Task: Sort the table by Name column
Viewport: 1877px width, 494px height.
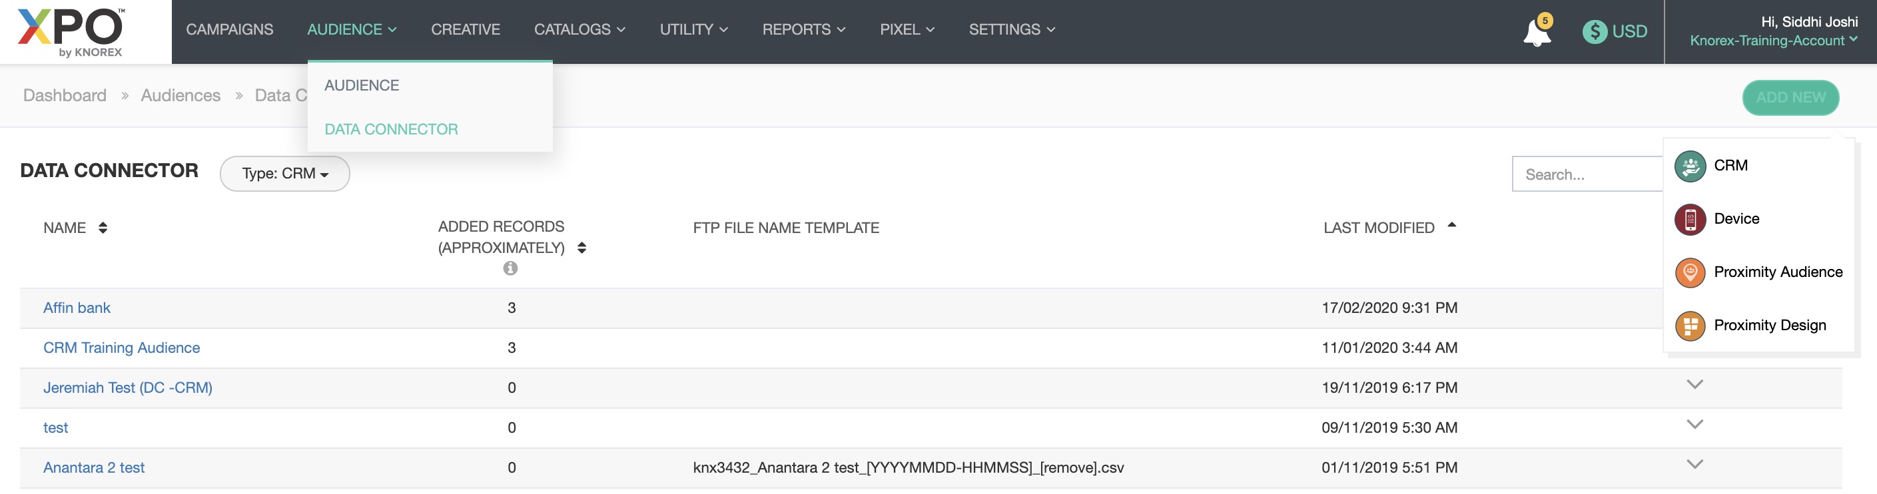Action: [103, 228]
